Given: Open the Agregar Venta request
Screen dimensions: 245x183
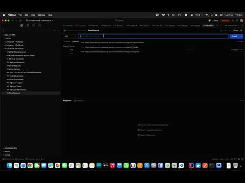Looking at the screenshot, I should pyautogui.click(x=15, y=86).
